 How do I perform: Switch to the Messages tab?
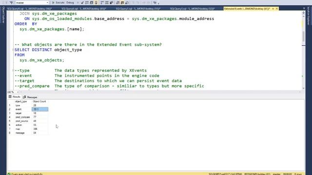pyautogui.click(x=30, y=97)
